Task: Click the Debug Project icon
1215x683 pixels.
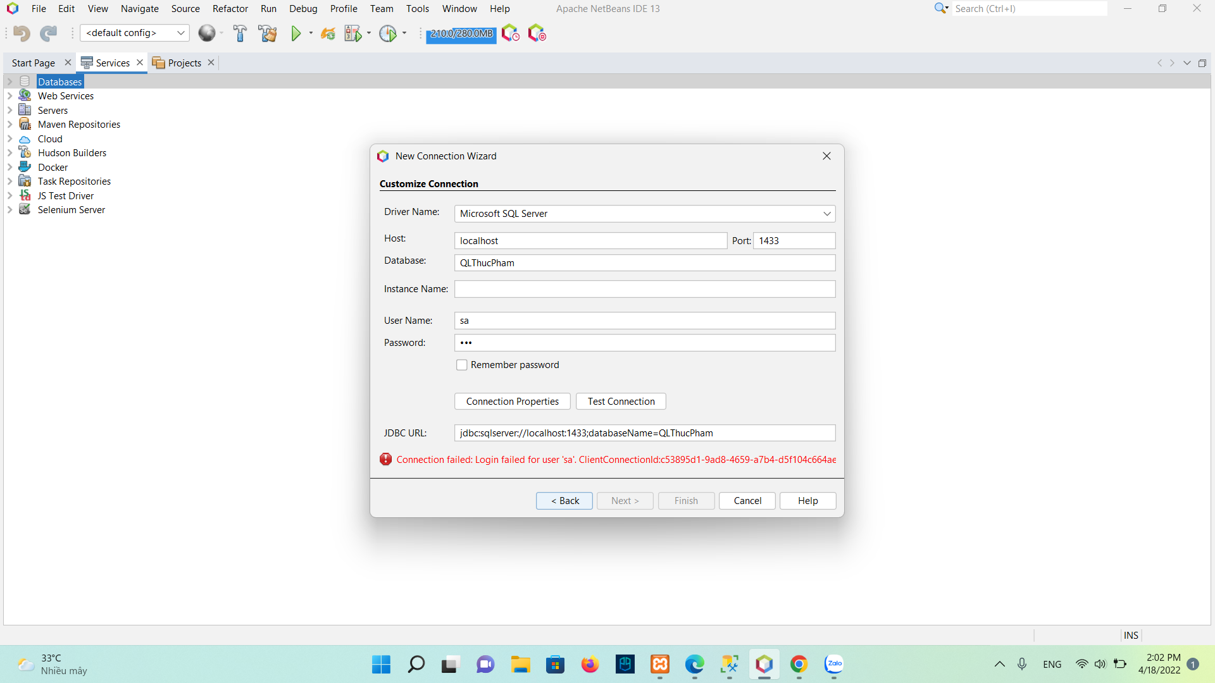Action: click(x=353, y=33)
